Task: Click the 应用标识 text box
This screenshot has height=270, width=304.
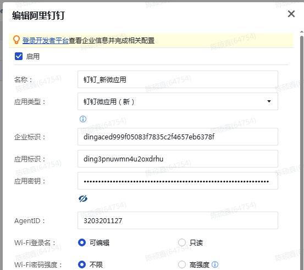Action: (x=178, y=159)
